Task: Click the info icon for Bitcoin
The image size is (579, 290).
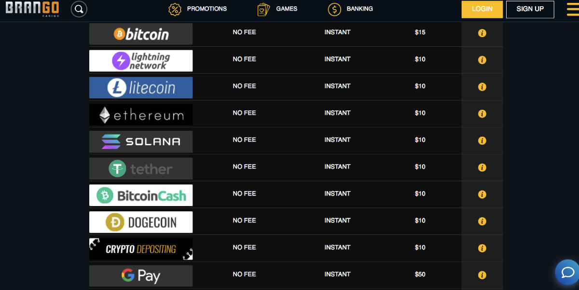Action: [482, 33]
